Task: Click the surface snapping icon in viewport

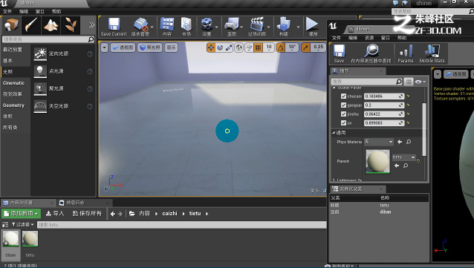Action: pos(249,48)
